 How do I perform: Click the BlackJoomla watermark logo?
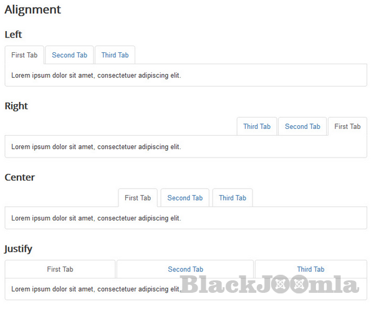(269, 284)
